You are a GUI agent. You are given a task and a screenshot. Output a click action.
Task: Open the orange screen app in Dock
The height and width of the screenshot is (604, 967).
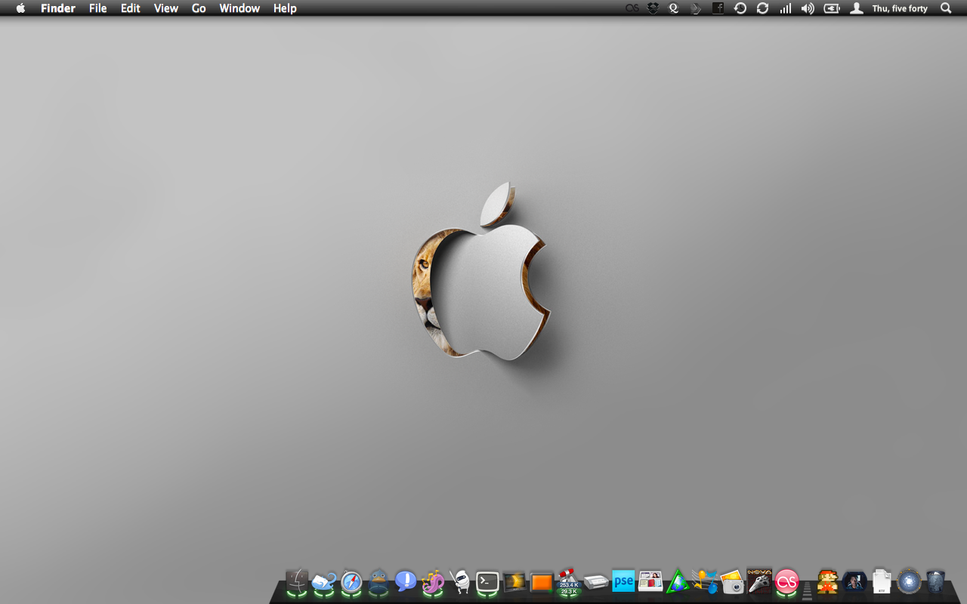[542, 582]
